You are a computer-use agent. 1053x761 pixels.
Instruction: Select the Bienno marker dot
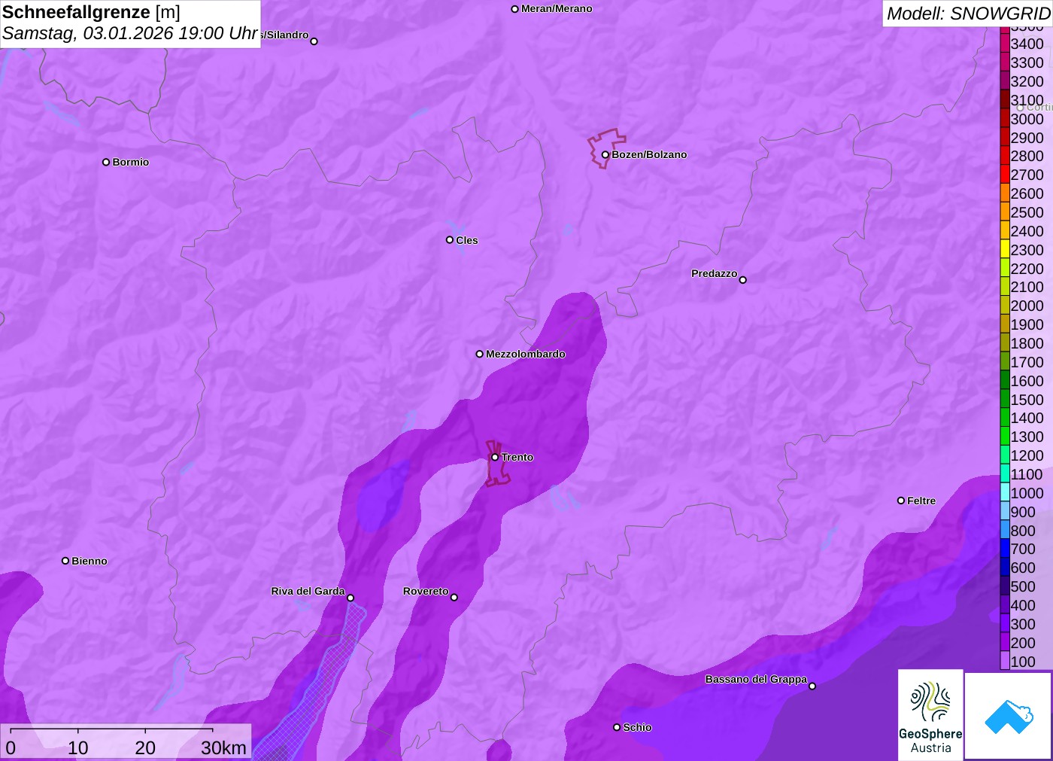click(65, 561)
